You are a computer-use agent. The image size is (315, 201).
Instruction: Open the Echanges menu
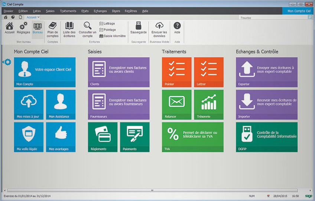point(100,11)
